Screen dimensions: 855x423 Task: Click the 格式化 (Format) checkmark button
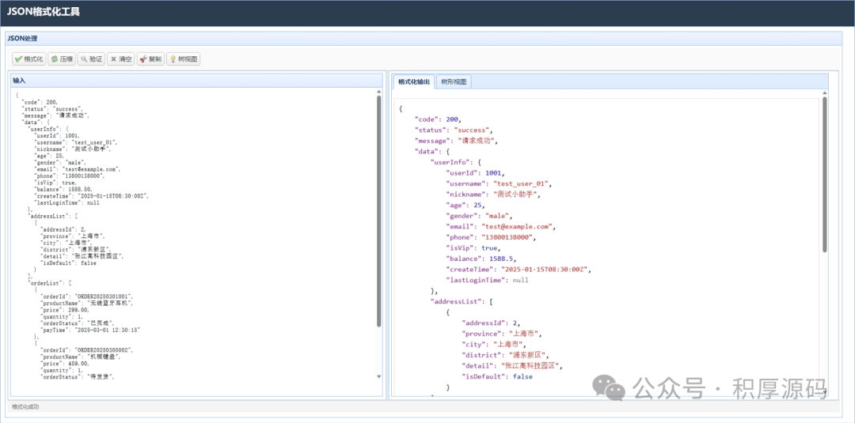tap(28, 59)
